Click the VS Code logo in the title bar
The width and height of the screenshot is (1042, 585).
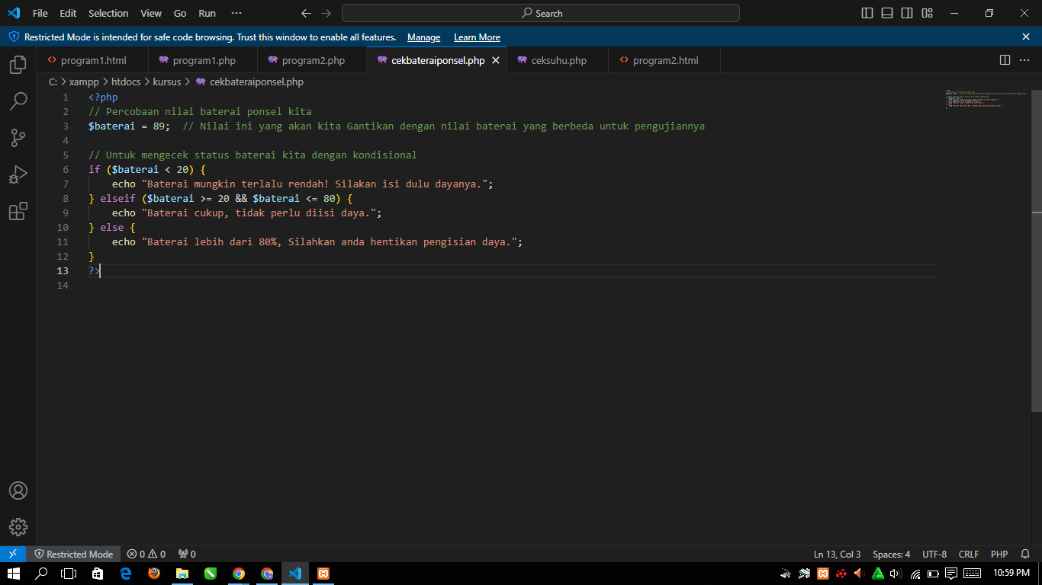14,13
